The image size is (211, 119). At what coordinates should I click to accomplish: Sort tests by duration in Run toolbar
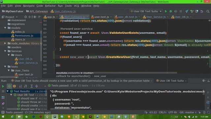pos(26,86)
